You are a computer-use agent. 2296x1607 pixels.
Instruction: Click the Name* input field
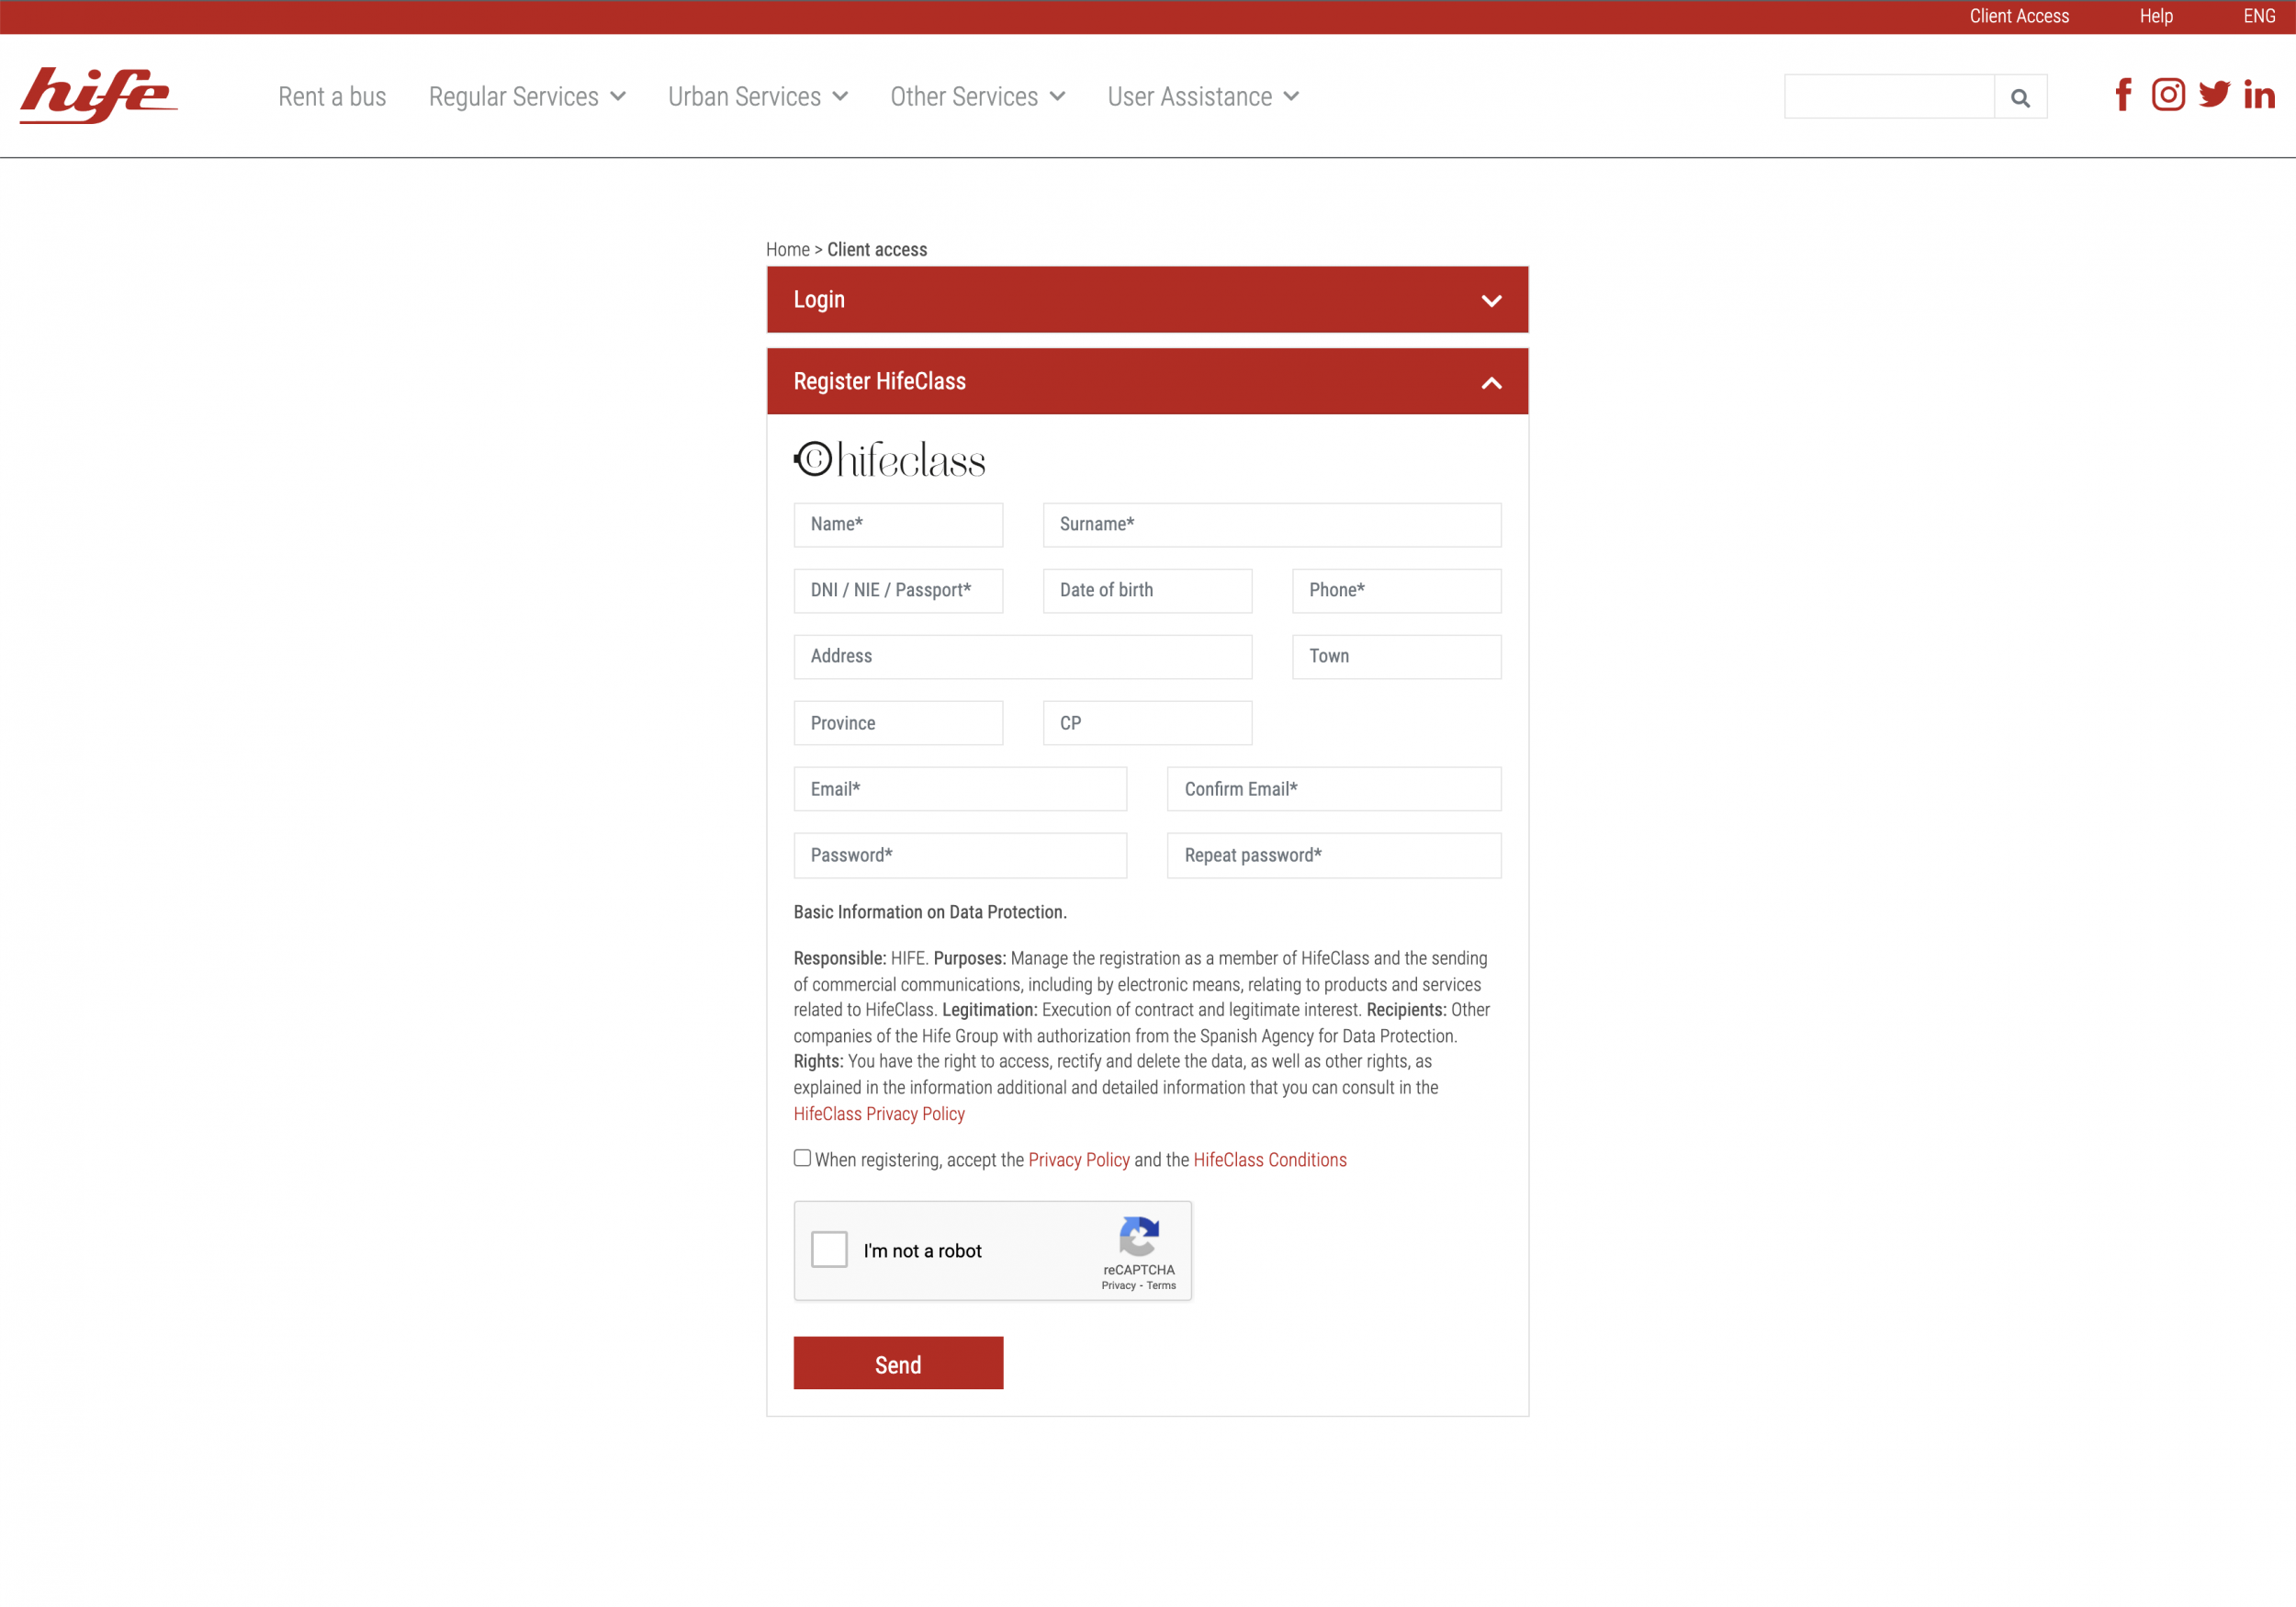pyautogui.click(x=898, y=526)
